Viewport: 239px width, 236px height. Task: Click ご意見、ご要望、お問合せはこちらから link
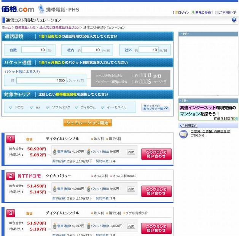[210, 133]
